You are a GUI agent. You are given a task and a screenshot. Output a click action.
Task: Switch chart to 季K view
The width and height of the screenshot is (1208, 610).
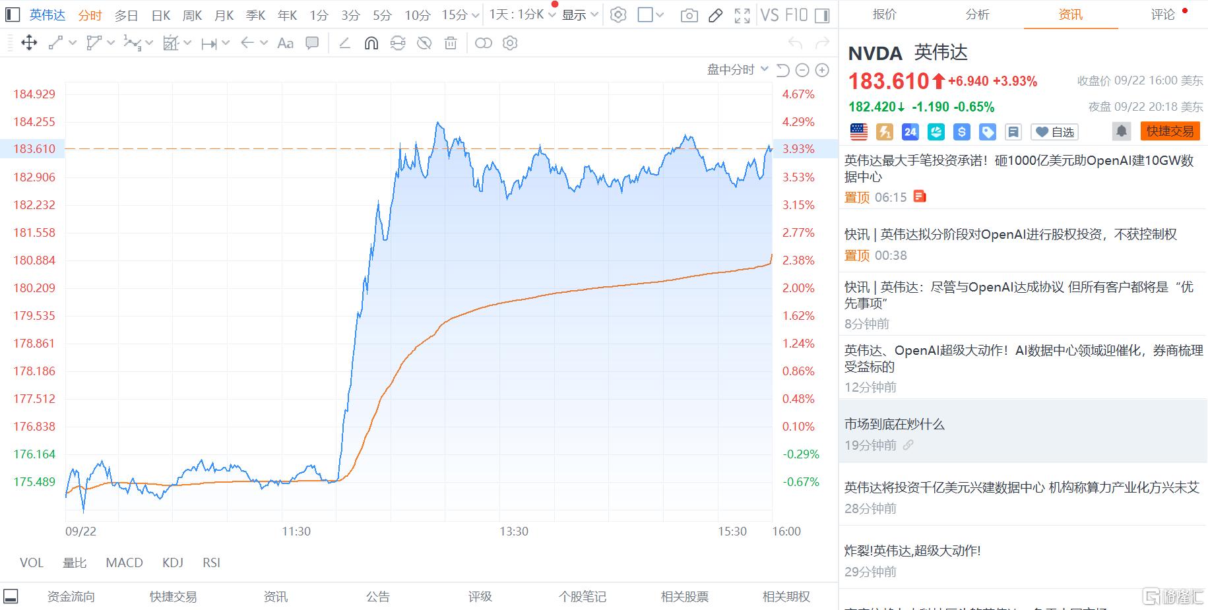point(255,15)
